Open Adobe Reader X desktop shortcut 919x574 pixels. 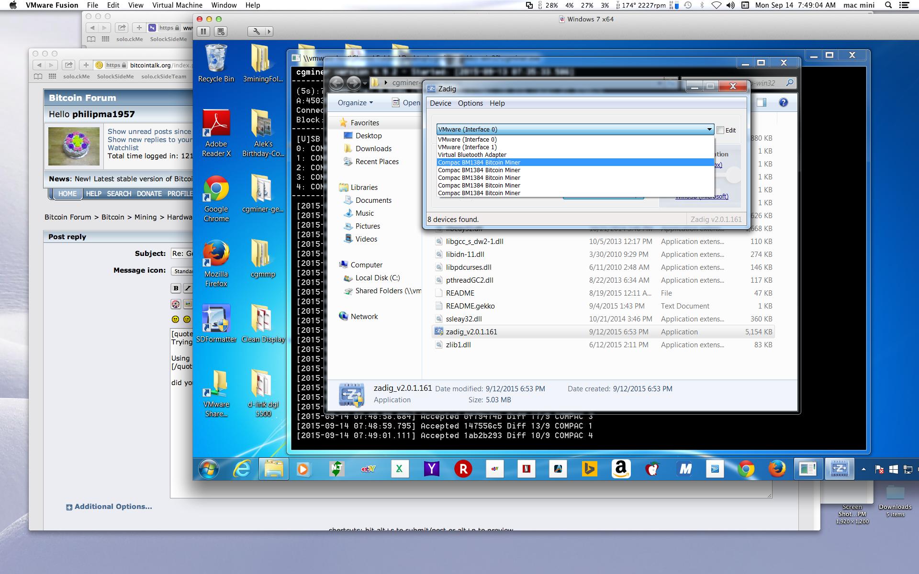point(216,133)
